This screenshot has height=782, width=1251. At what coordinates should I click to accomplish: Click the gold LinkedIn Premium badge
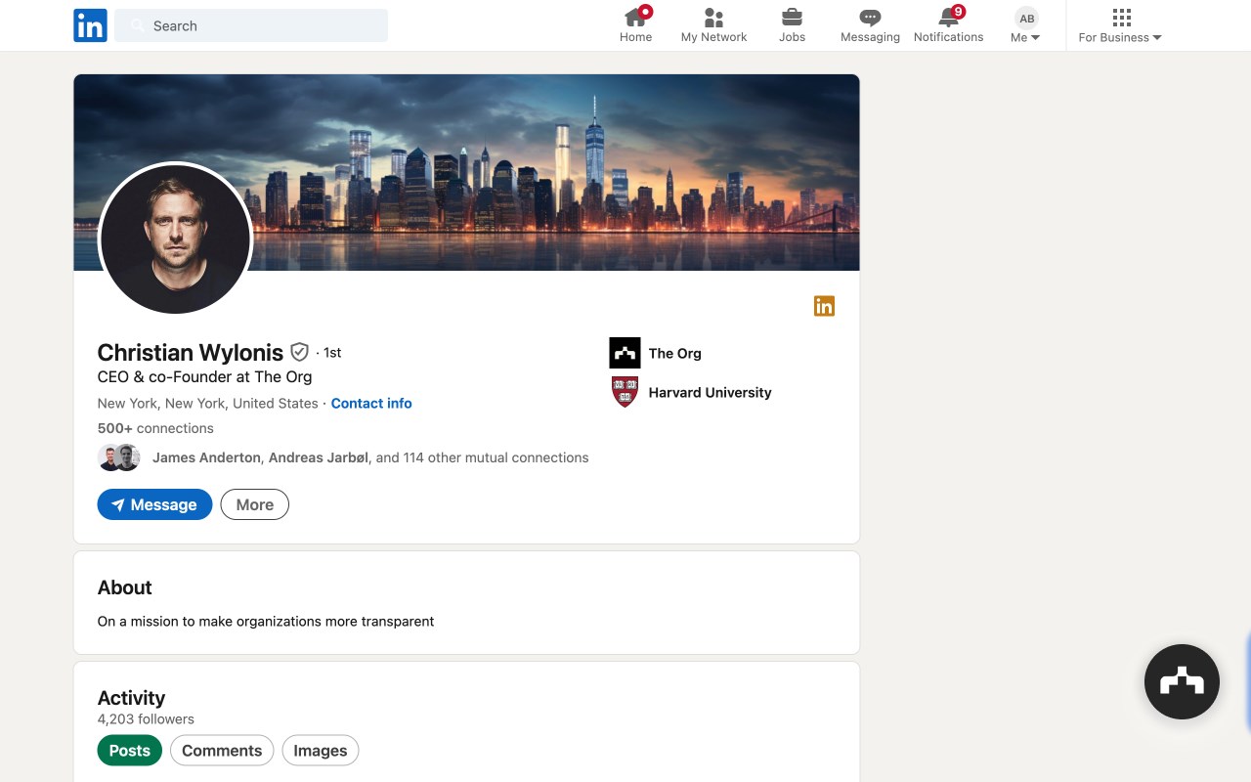(x=824, y=306)
